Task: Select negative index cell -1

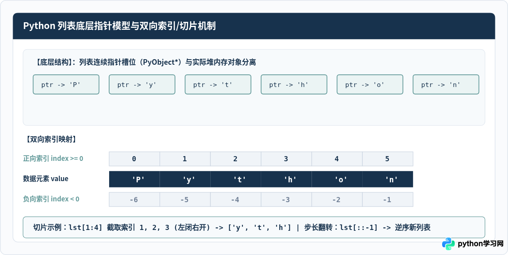Action: tap(388, 199)
